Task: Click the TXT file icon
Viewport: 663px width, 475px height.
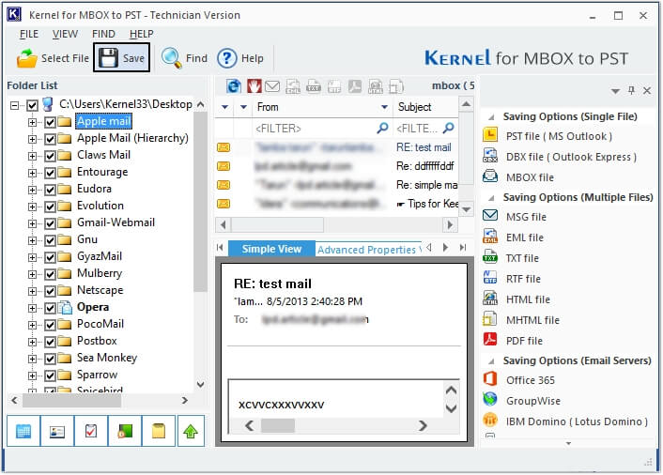Action: (490, 257)
